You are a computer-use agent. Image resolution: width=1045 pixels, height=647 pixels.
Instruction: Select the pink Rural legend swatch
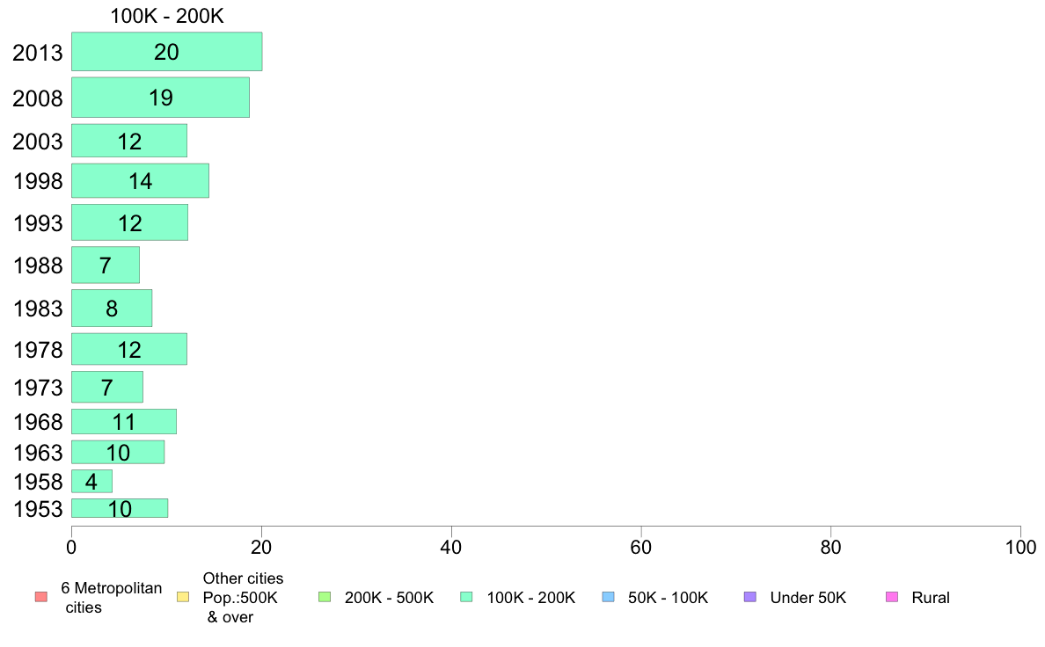(892, 597)
